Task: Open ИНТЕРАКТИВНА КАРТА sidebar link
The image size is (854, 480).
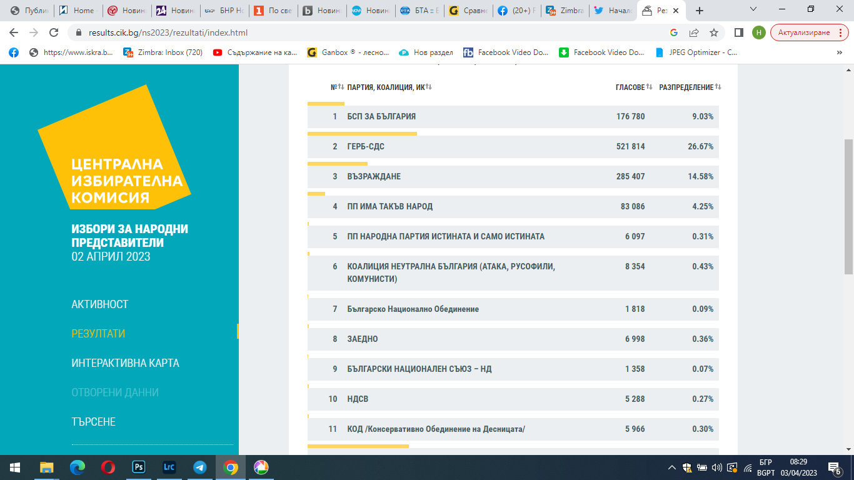Action: [125, 363]
